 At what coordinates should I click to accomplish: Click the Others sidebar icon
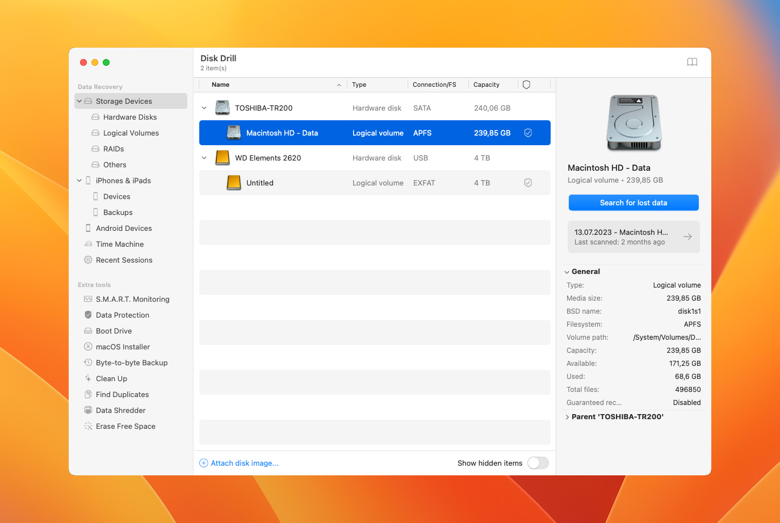point(95,165)
